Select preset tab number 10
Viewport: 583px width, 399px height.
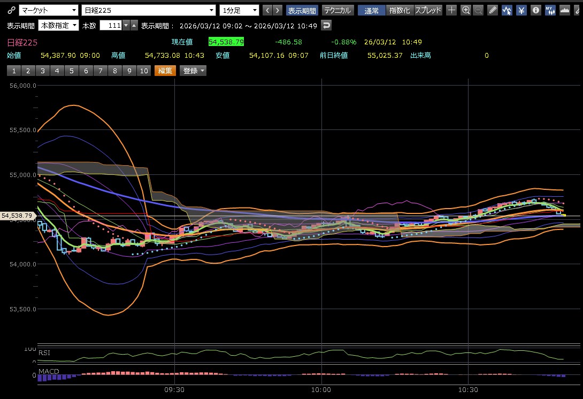tap(143, 71)
